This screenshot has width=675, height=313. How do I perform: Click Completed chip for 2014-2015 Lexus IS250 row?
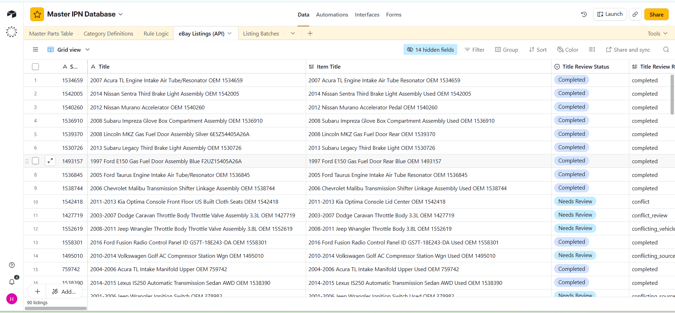(x=572, y=282)
